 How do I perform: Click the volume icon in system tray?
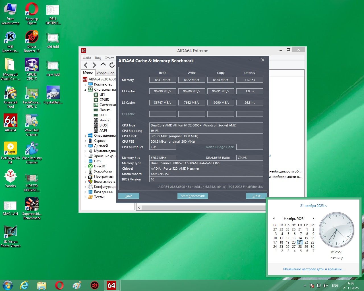[326, 286]
